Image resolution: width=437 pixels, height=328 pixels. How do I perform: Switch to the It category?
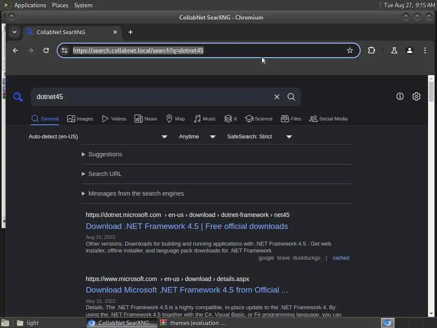pos(230,119)
